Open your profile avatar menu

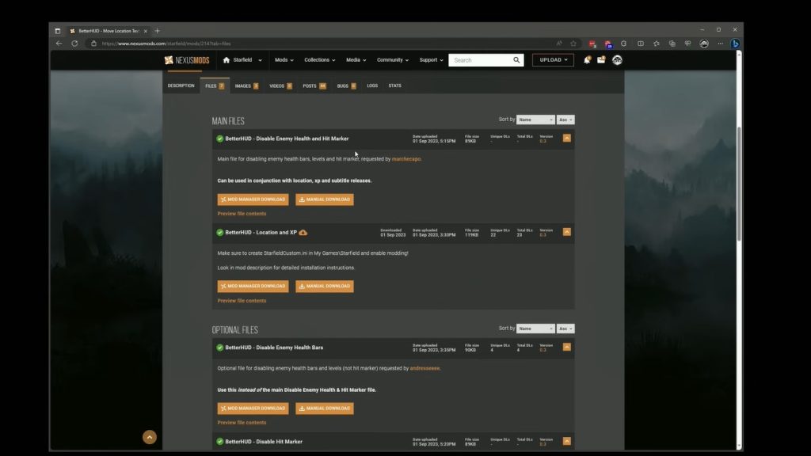618,59
